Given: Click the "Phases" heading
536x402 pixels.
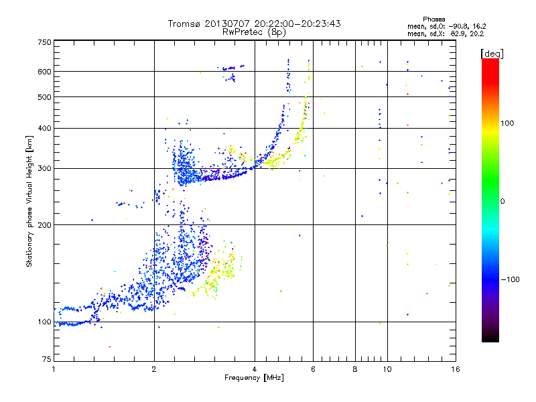Looking at the screenshot, I should (x=433, y=19).
